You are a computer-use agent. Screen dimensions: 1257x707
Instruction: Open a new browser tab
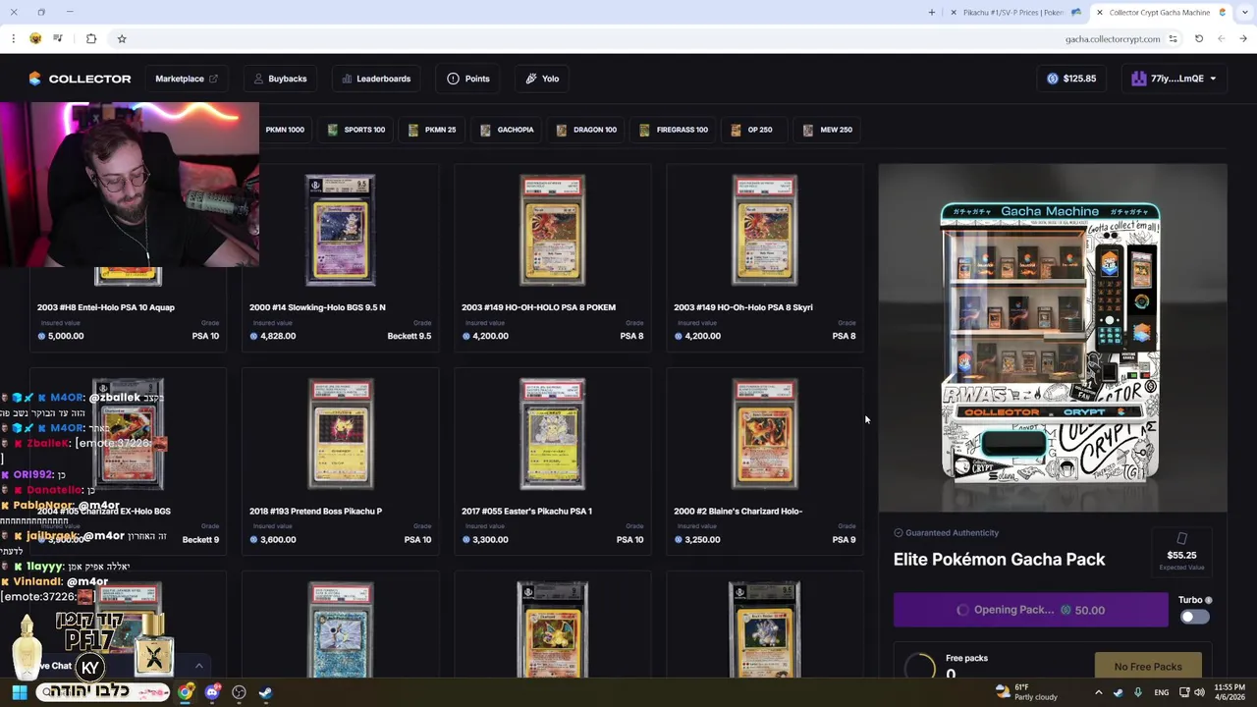tap(931, 13)
